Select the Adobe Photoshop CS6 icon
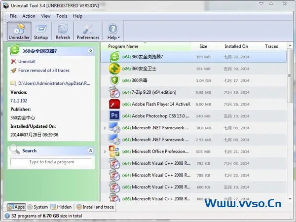 [114, 116]
